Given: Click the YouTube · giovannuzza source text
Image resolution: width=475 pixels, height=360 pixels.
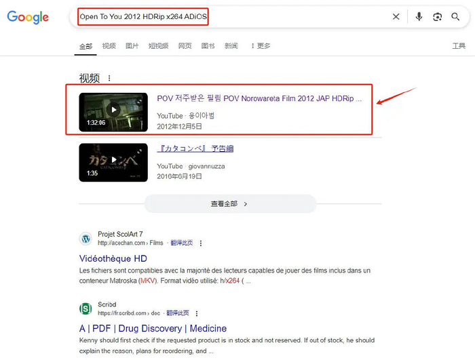Looking at the screenshot, I should [x=191, y=166].
